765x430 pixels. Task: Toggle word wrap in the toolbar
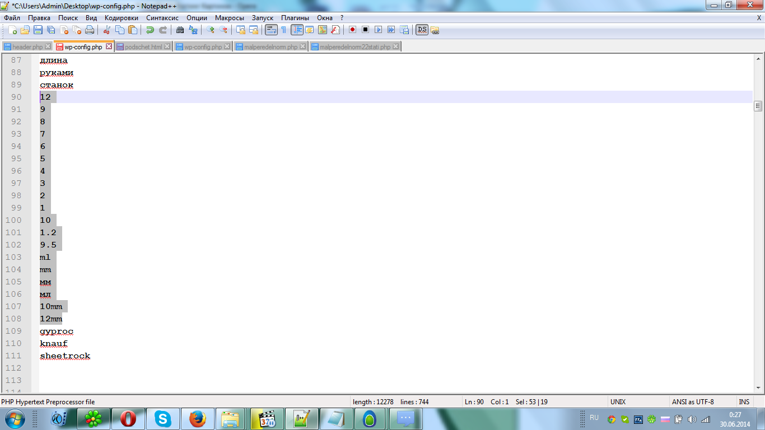pos(271,30)
